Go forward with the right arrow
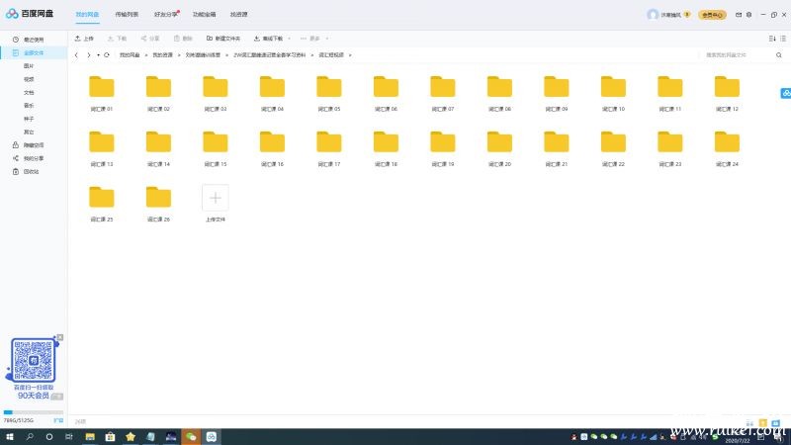This screenshot has width=791, height=445. point(89,55)
